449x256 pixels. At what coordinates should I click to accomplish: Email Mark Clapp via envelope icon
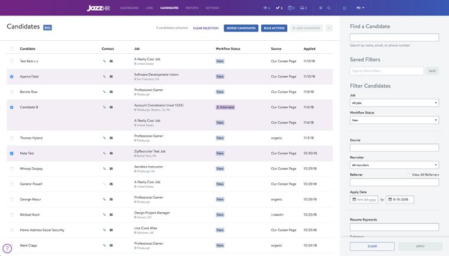[111, 245]
